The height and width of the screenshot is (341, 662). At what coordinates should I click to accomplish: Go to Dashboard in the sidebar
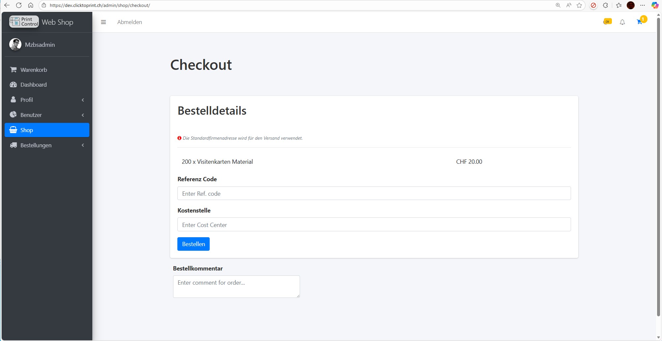(x=33, y=85)
